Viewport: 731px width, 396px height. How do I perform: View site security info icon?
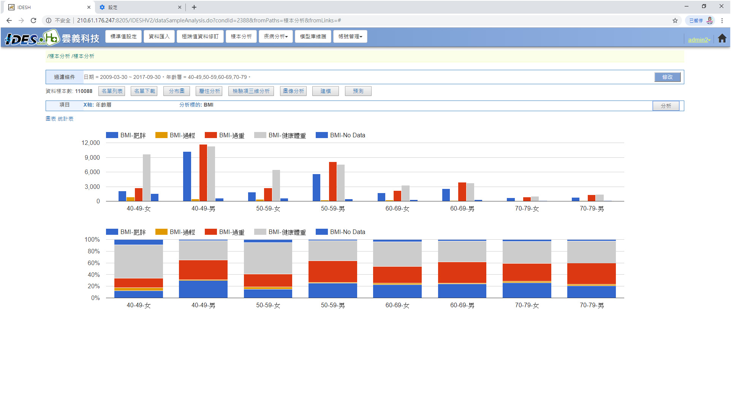pyautogui.click(x=49, y=20)
